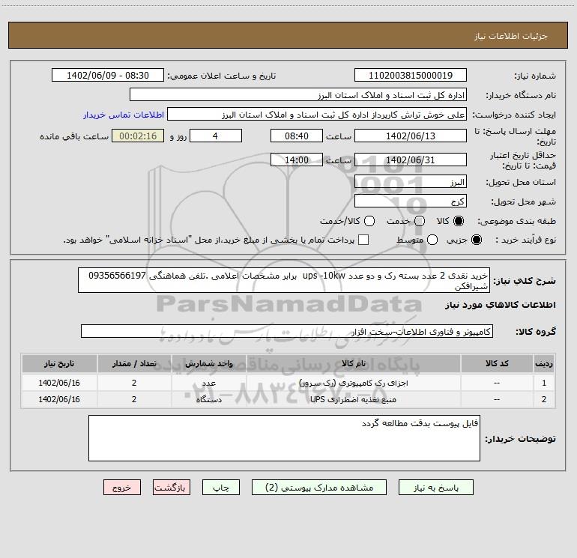Click the general need description text box
This screenshot has width=577, height=558.
[284, 280]
